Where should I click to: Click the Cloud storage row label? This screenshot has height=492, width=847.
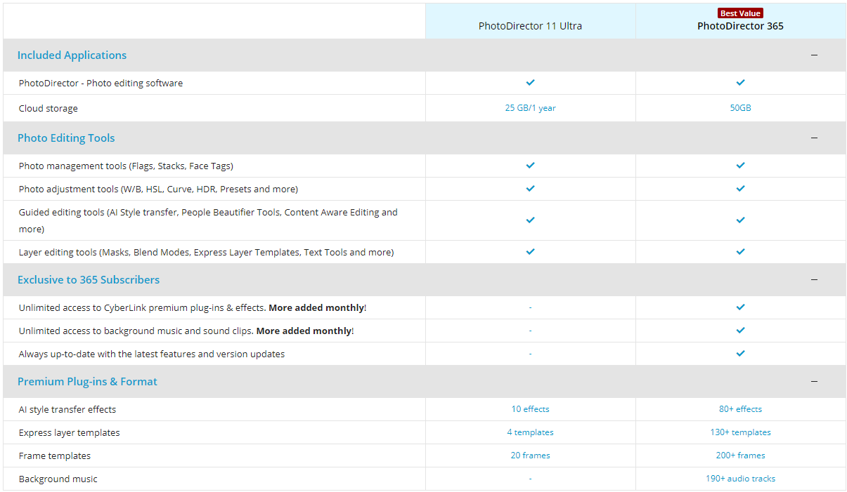pos(49,108)
